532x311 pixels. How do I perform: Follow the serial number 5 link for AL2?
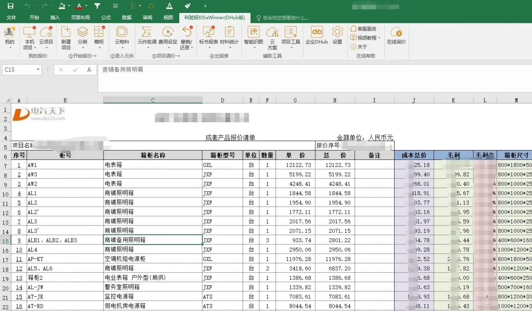point(19,203)
